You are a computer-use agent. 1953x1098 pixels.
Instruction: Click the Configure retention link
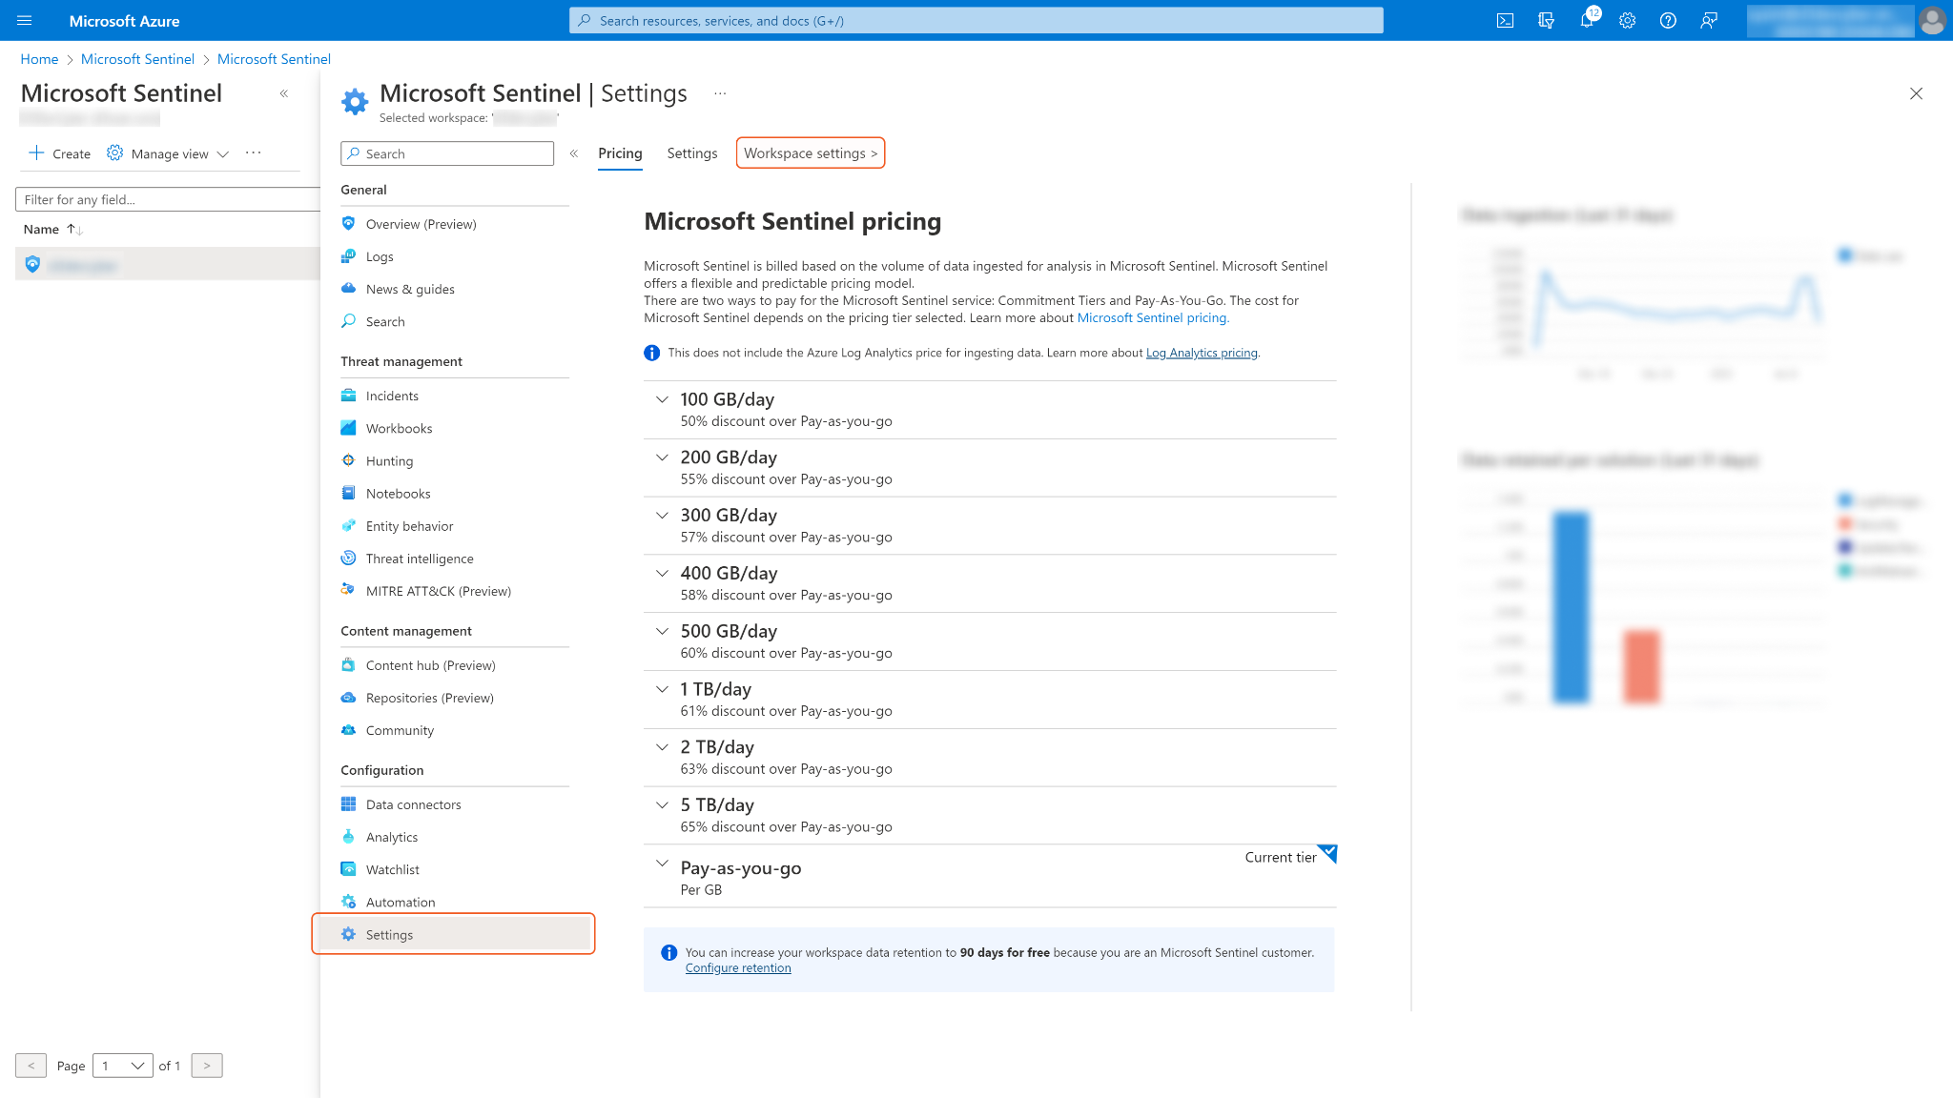point(738,968)
